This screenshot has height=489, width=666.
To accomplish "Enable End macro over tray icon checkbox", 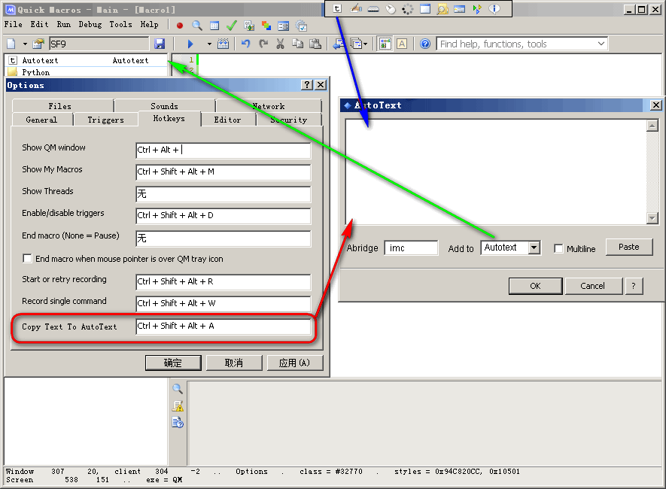I will point(28,259).
